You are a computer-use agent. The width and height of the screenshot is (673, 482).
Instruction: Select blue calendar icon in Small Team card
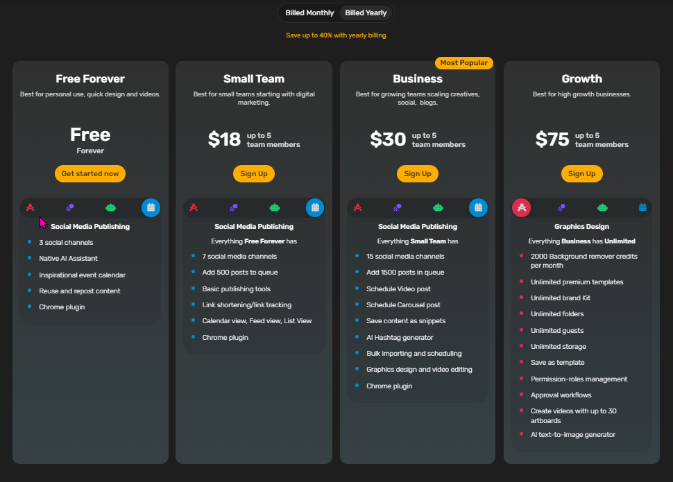(315, 207)
